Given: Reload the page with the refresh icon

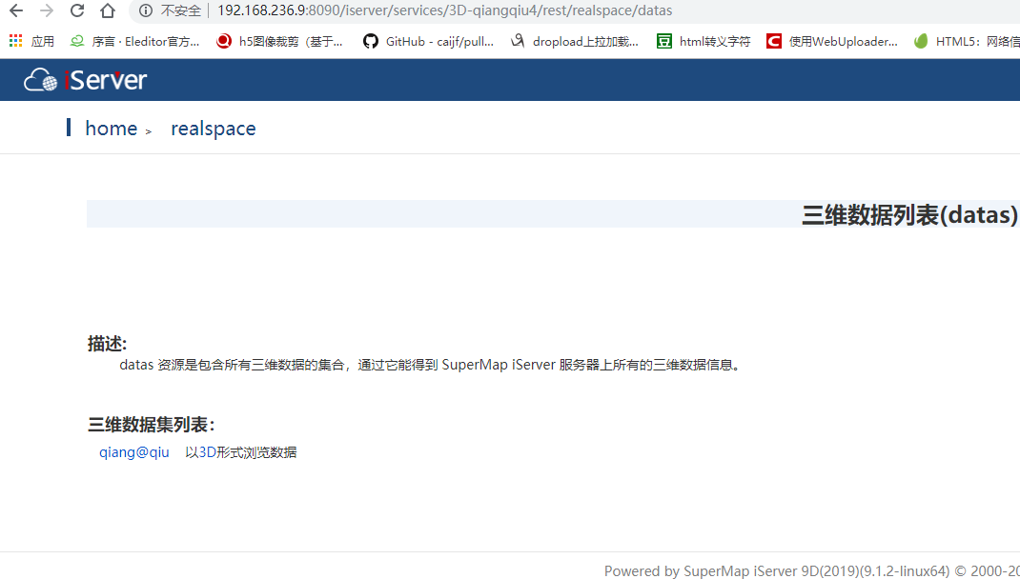Looking at the screenshot, I should (77, 10).
